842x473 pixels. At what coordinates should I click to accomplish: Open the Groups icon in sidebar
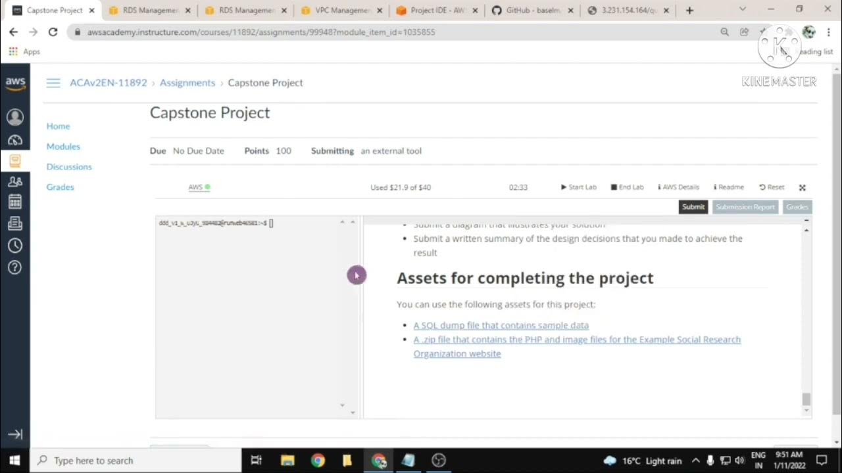15,181
